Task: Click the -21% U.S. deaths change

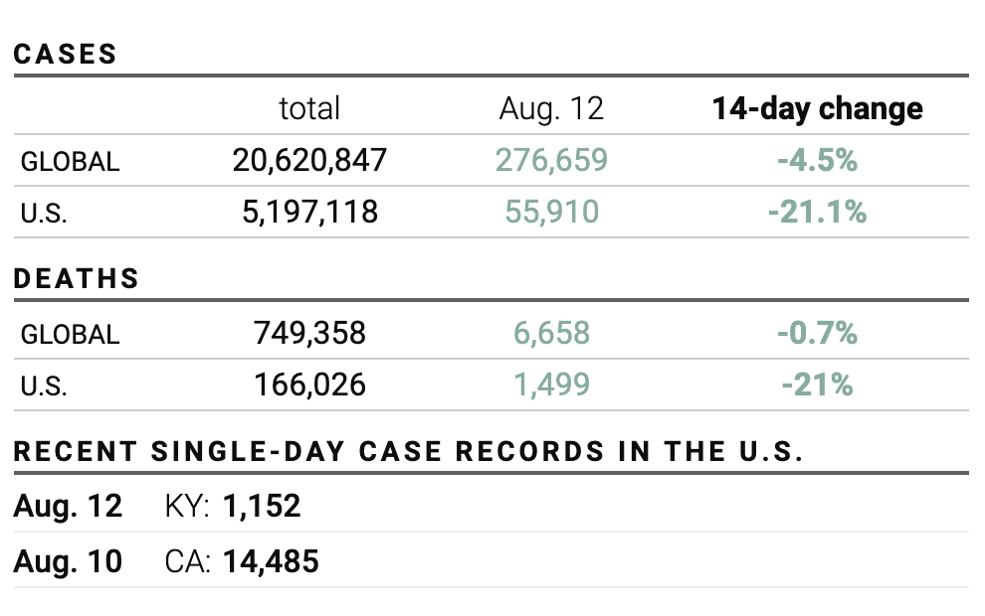Action: pyautogui.click(x=817, y=385)
